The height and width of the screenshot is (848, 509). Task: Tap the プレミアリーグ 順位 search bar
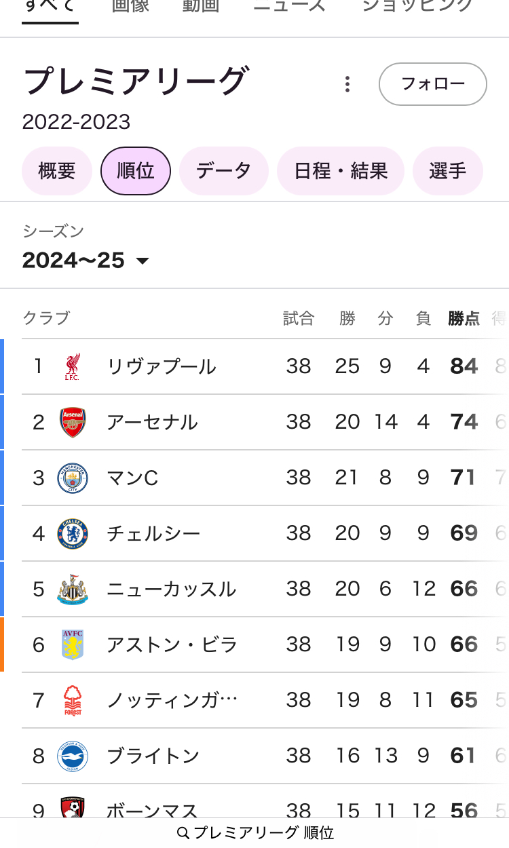254,833
